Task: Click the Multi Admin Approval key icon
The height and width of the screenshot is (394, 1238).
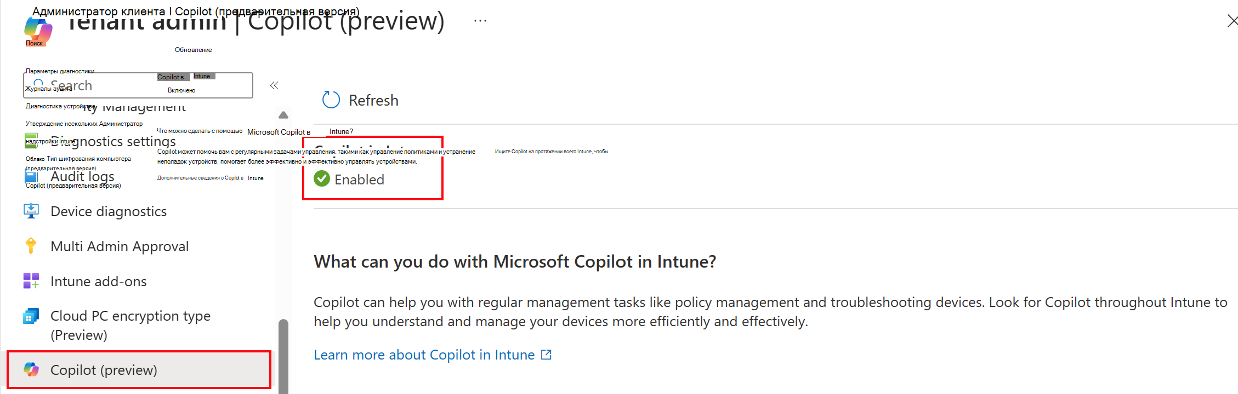Action: (x=31, y=246)
